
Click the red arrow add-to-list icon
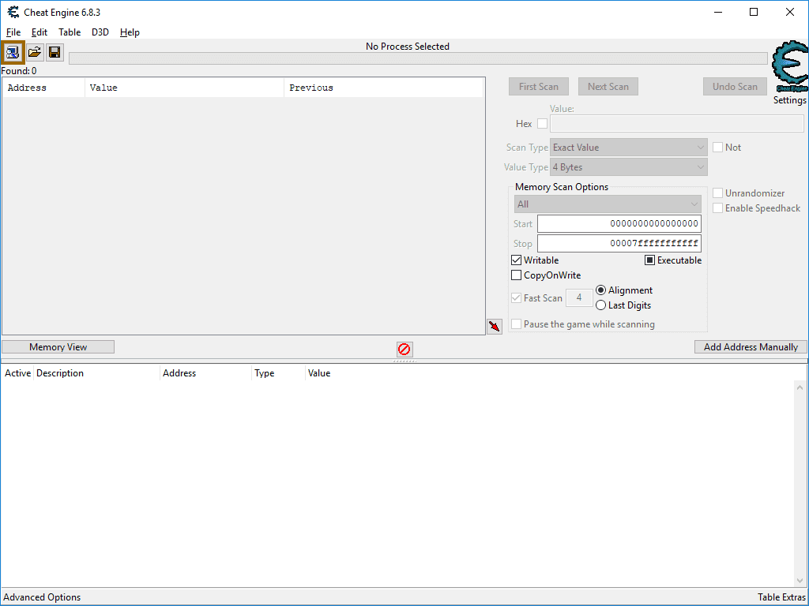[x=495, y=326]
